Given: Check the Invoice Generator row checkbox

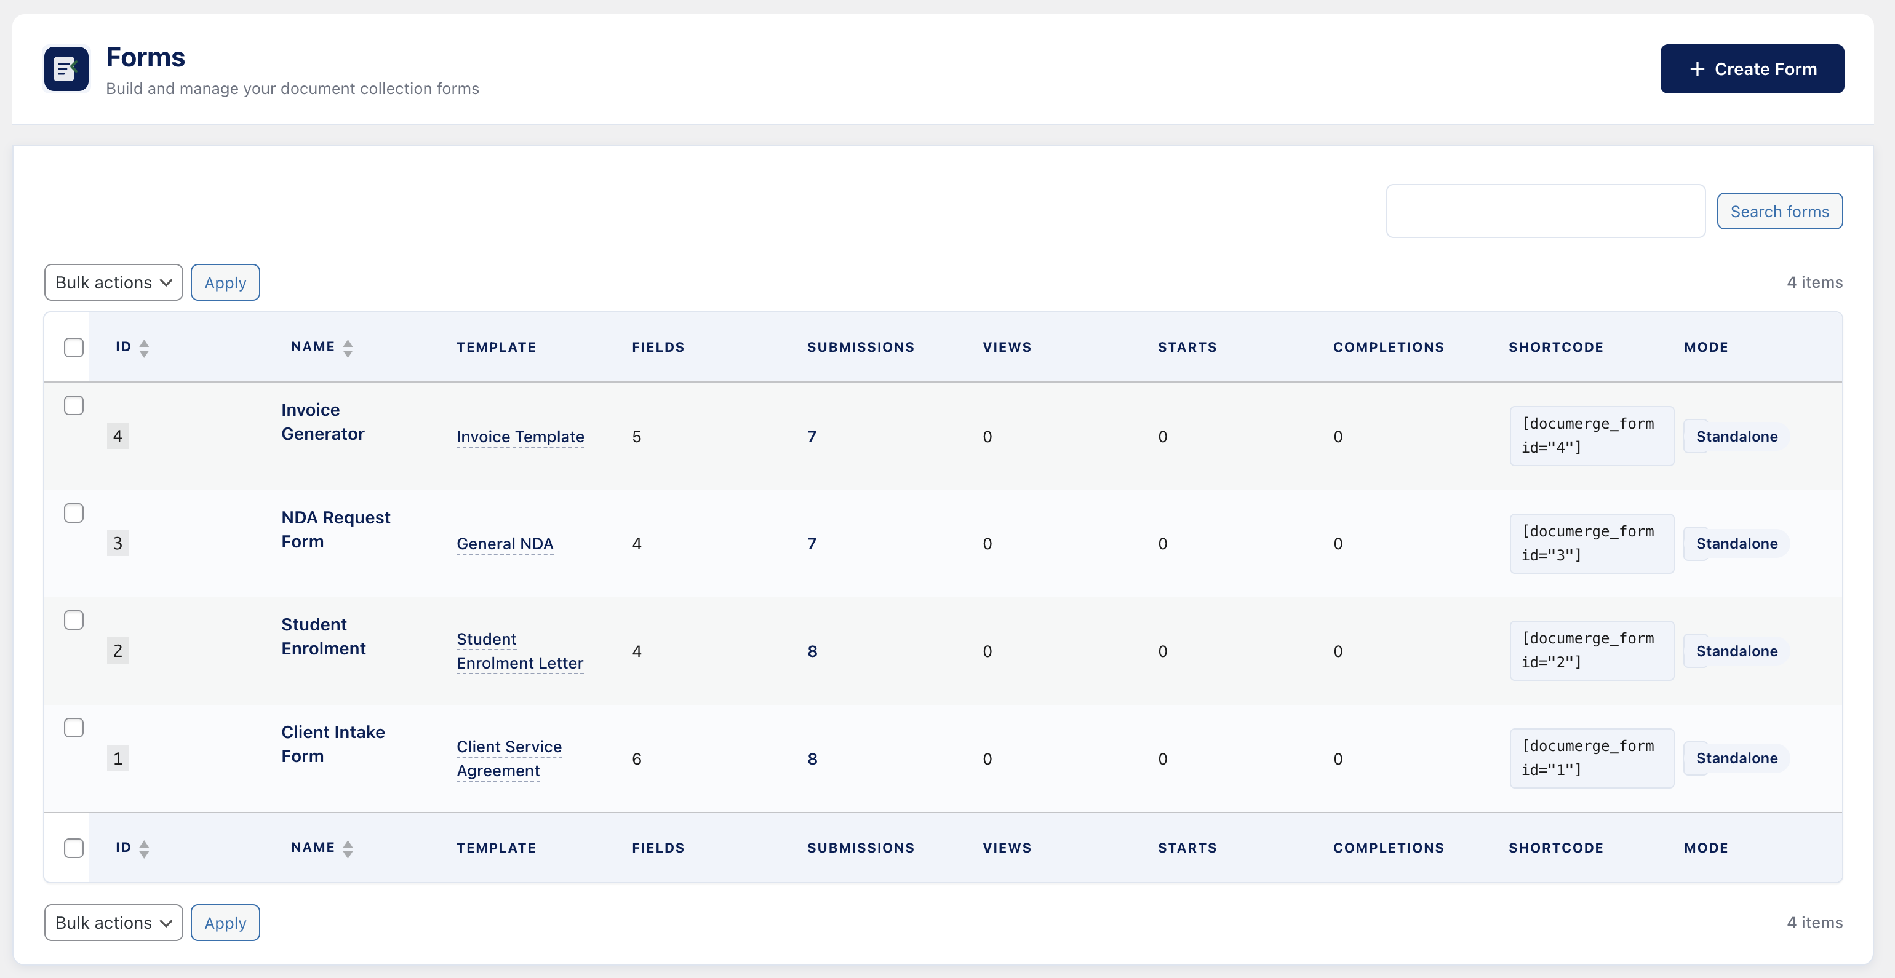Looking at the screenshot, I should pyautogui.click(x=74, y=405).
